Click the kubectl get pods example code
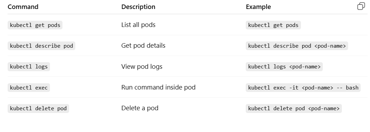Viewport: 370px width, 132px height. click(273, 25)
